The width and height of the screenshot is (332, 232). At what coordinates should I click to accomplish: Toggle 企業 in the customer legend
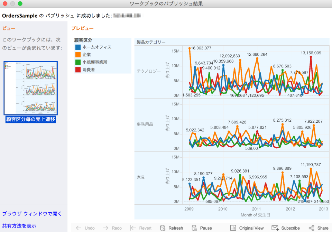(87, 54)
